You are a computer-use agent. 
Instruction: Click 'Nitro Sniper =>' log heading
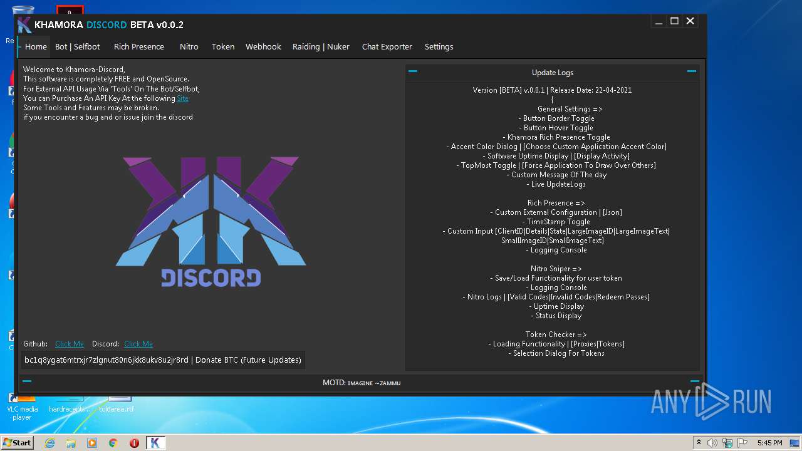tap(556, 269)
